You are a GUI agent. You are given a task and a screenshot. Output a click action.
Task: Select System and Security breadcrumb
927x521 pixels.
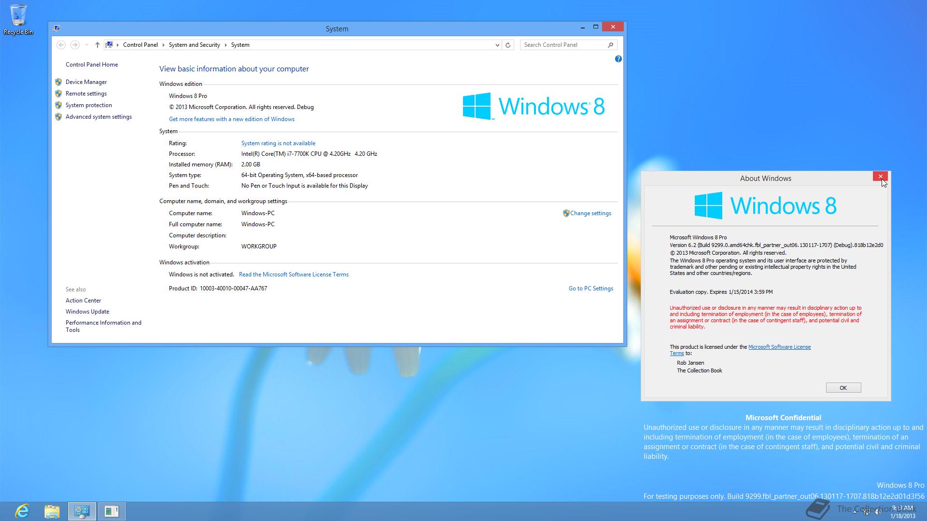tap(194, 45)
